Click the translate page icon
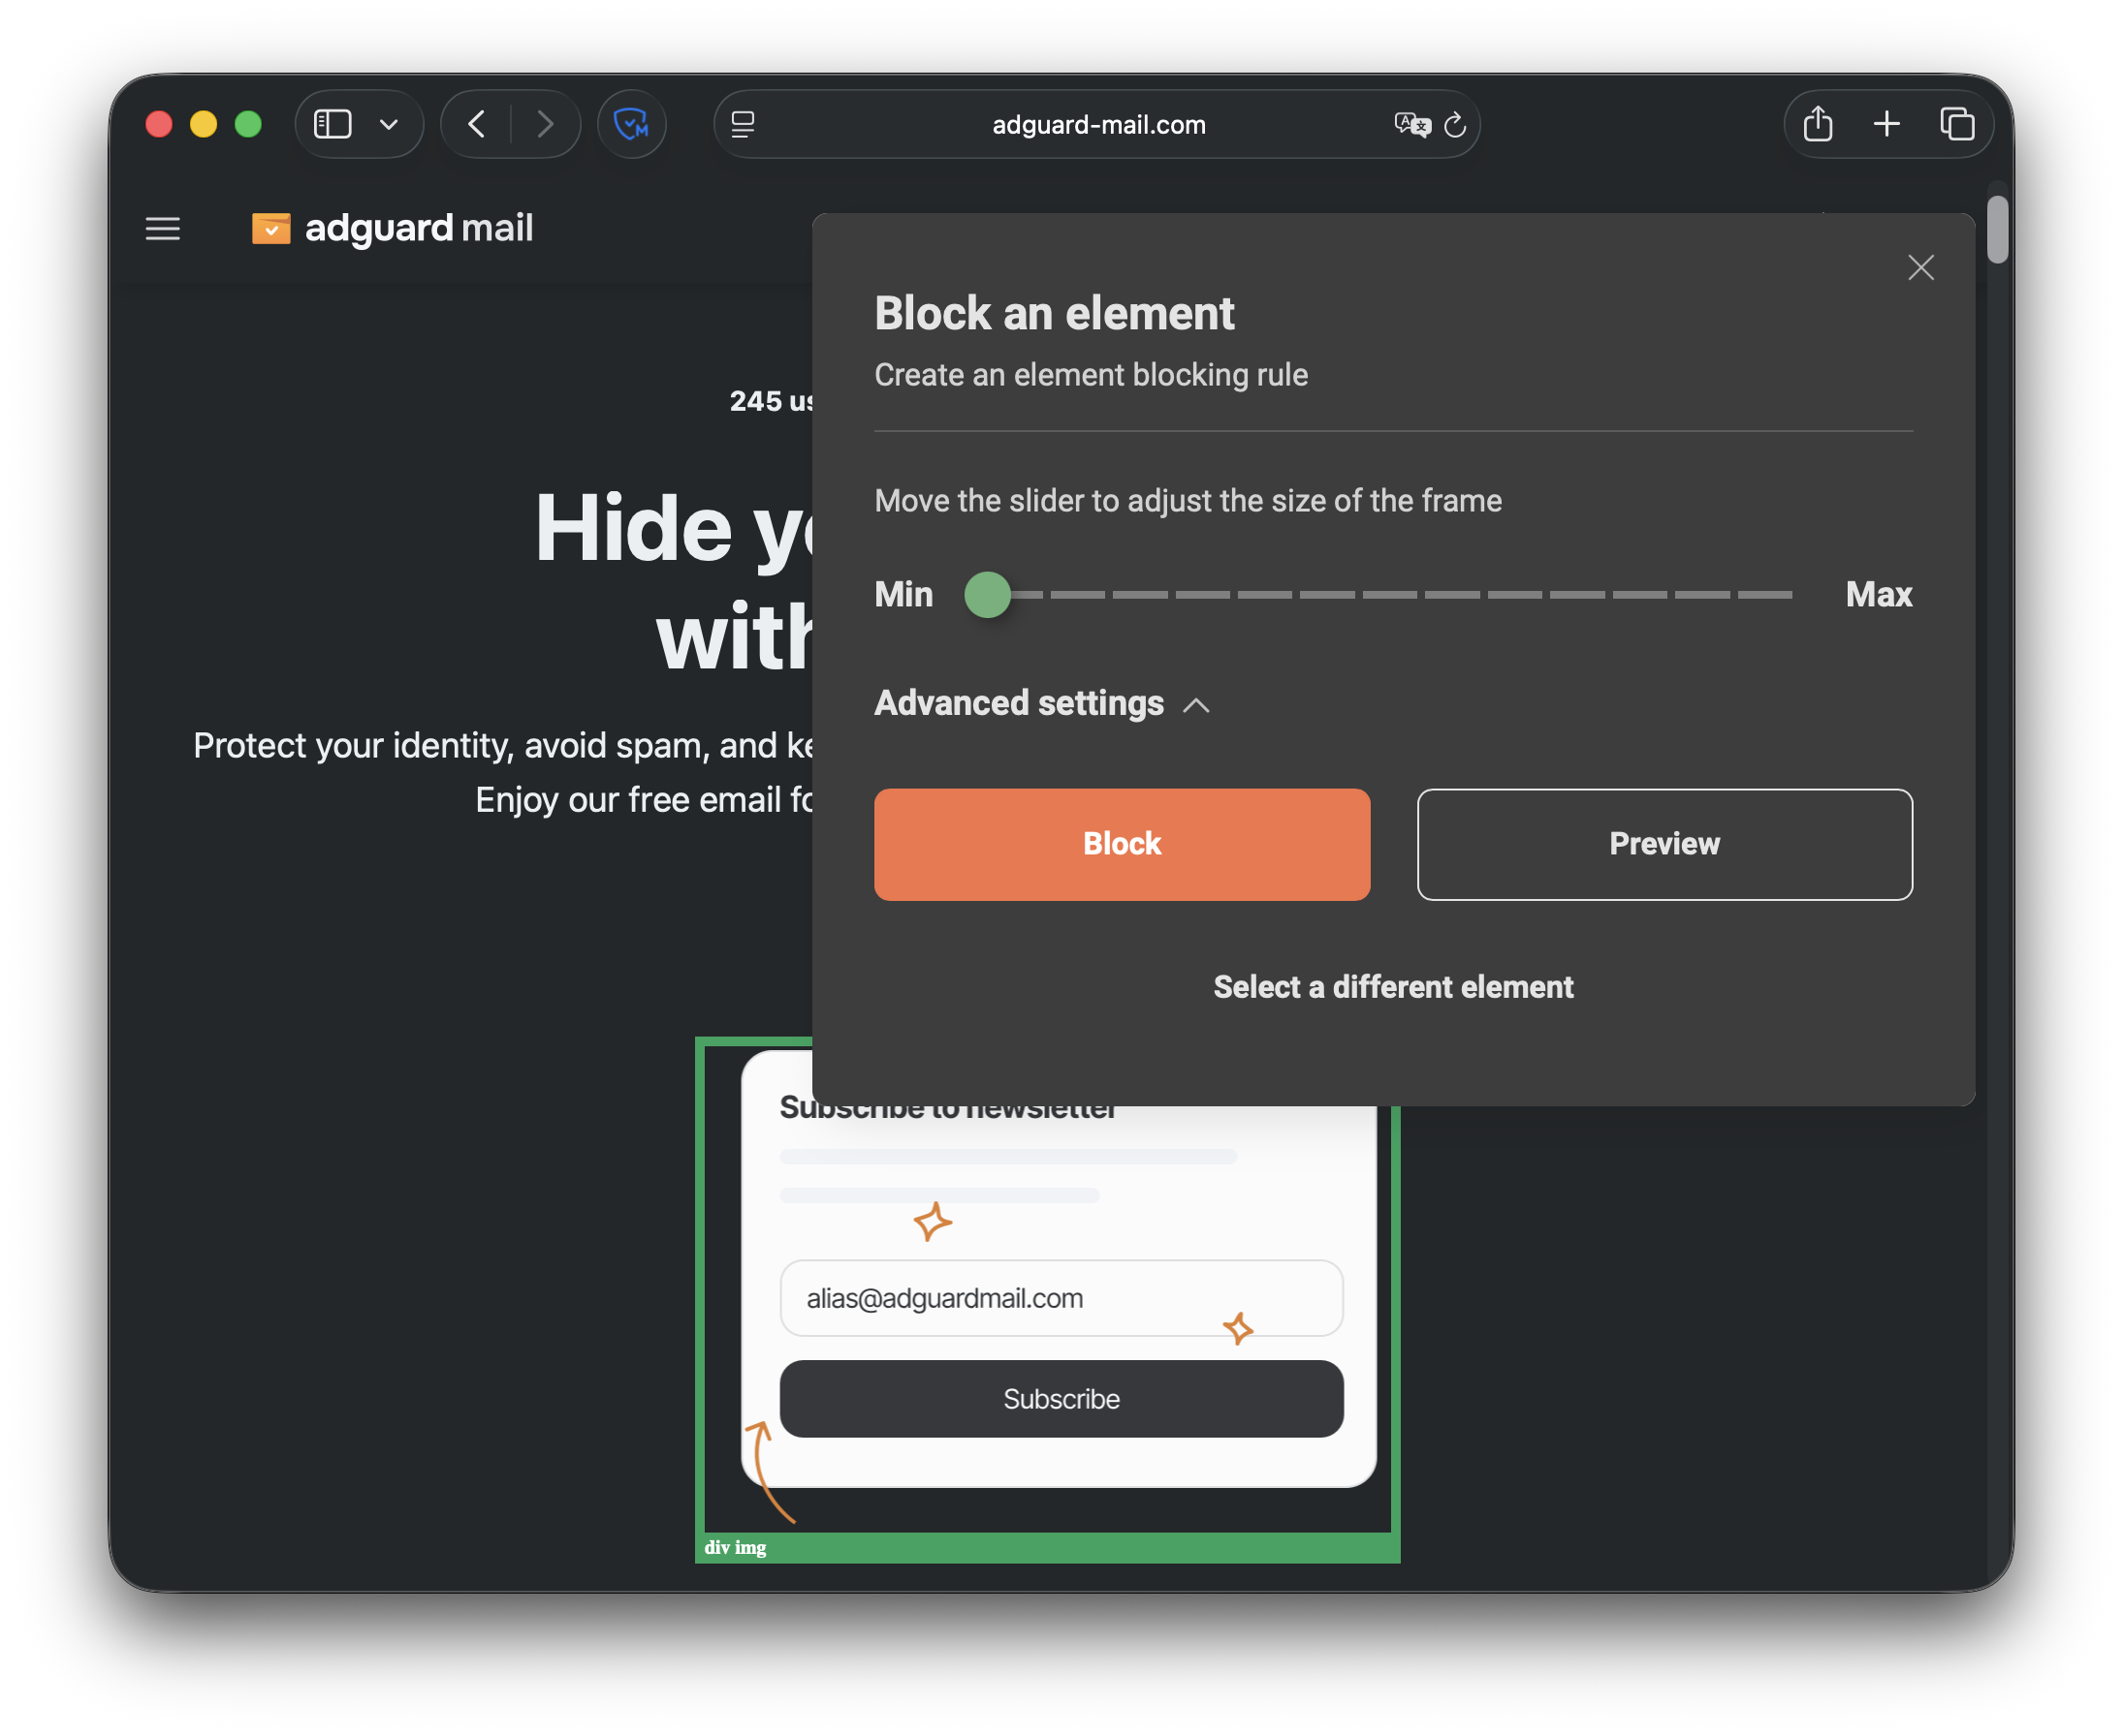Viewport: 2123px width, 1736px height. point(1411,124)
